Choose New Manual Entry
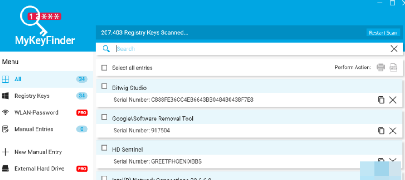The image size is (405, 180). [47, 152]
